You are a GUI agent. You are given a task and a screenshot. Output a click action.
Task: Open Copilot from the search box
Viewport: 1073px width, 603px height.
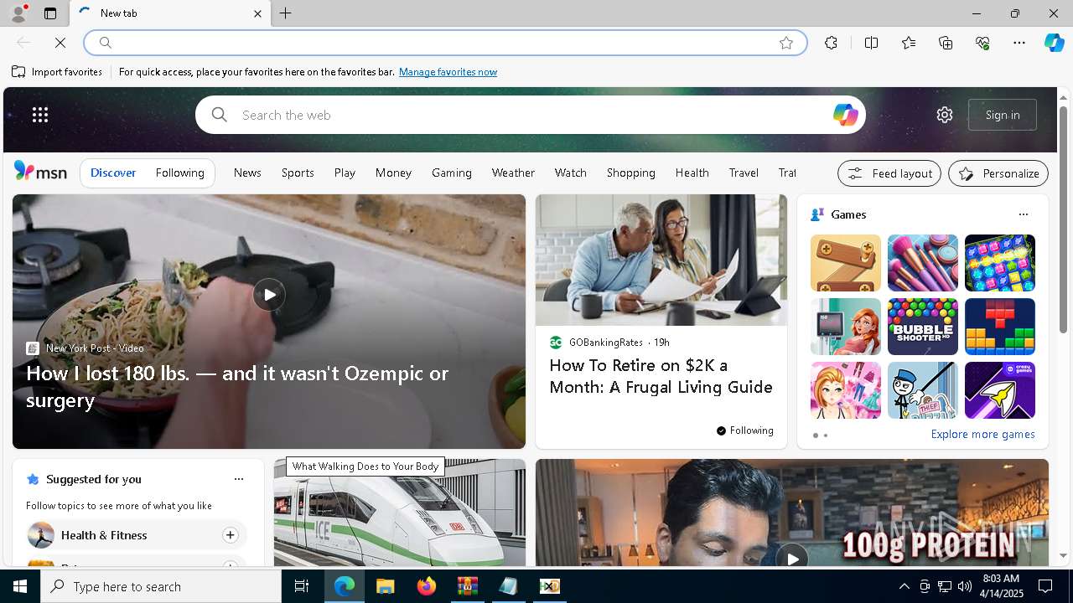pos(845,115)
